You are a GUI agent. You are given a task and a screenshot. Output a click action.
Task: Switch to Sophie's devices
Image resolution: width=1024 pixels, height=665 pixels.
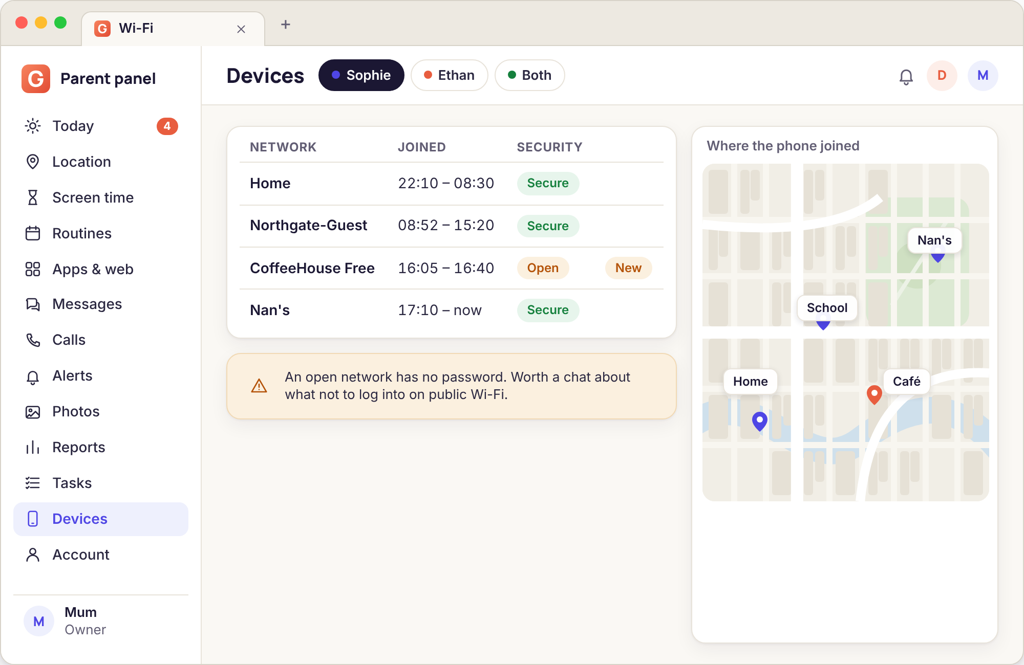tap(361, 75)
